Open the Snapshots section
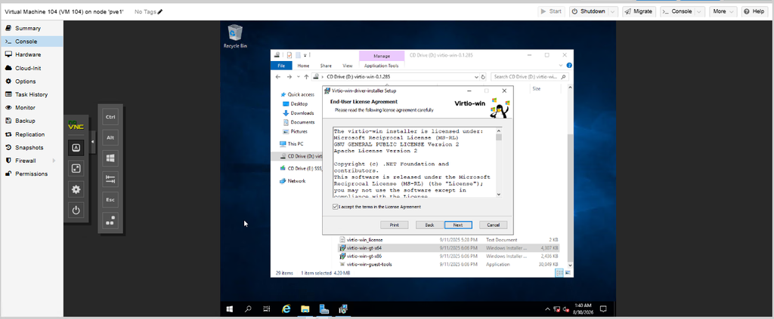 [32, 148]
